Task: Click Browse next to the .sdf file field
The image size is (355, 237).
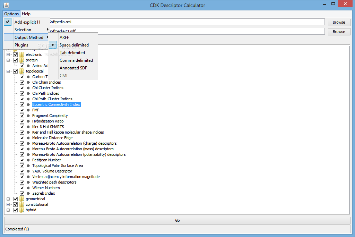Action: [339, 32]
